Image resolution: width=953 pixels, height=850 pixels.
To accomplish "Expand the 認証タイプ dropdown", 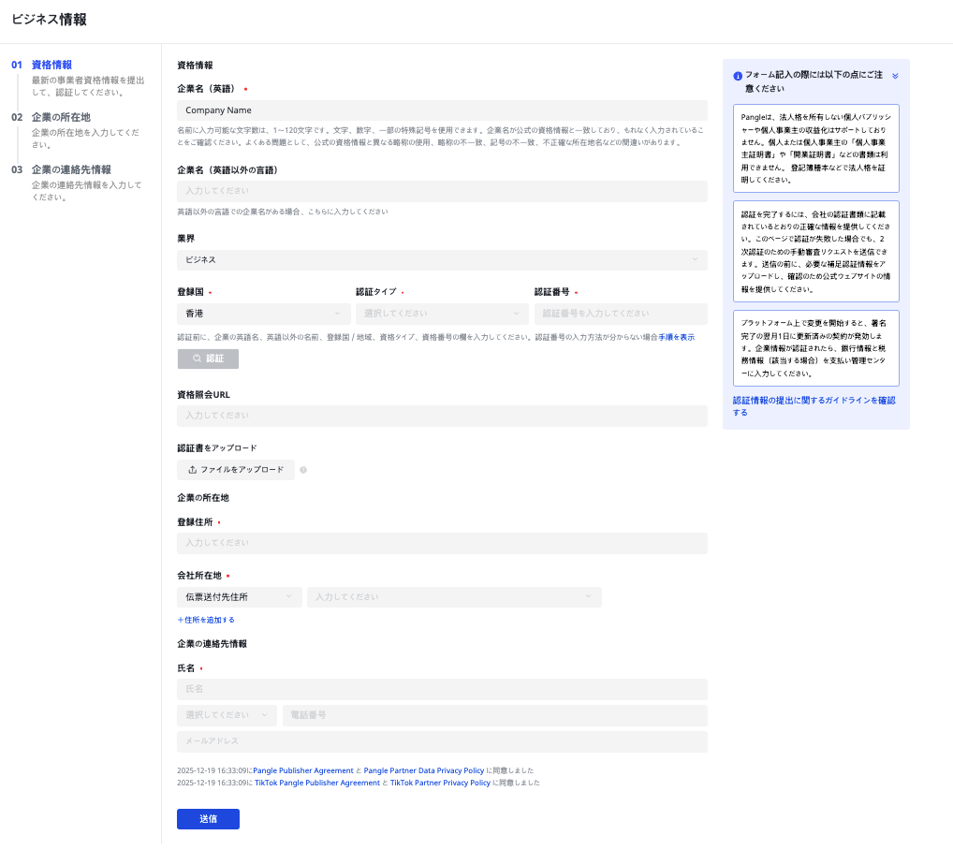I will pyautogui.click(x=441, y=314).
